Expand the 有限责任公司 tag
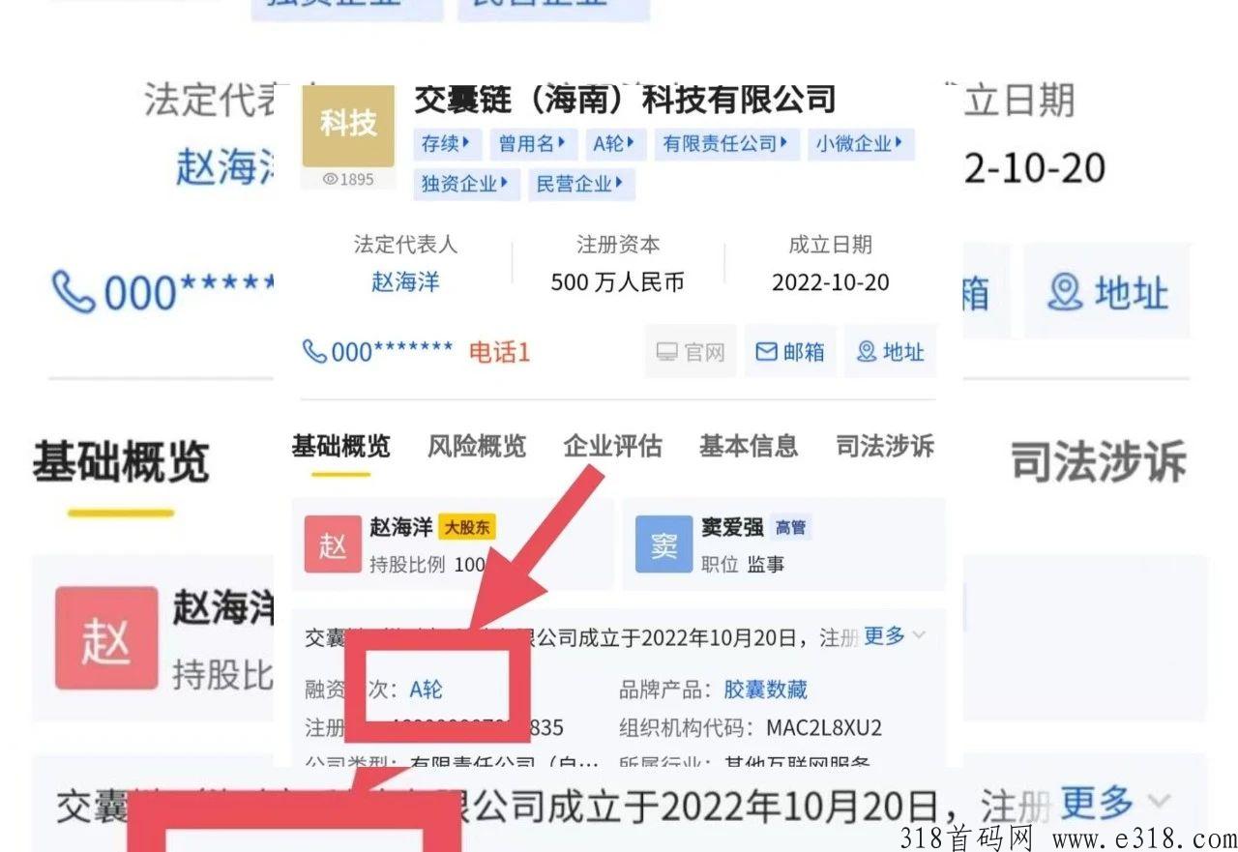Viewport: 1238px width, 852px height. [x=725, y=144]
